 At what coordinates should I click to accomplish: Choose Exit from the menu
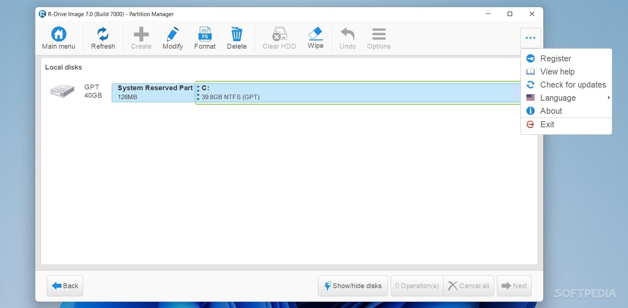566,125
